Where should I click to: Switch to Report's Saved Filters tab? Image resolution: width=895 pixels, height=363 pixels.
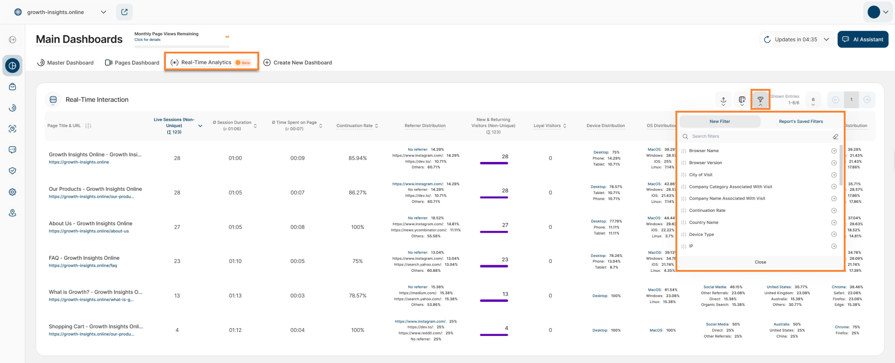[x=801, y=121]
